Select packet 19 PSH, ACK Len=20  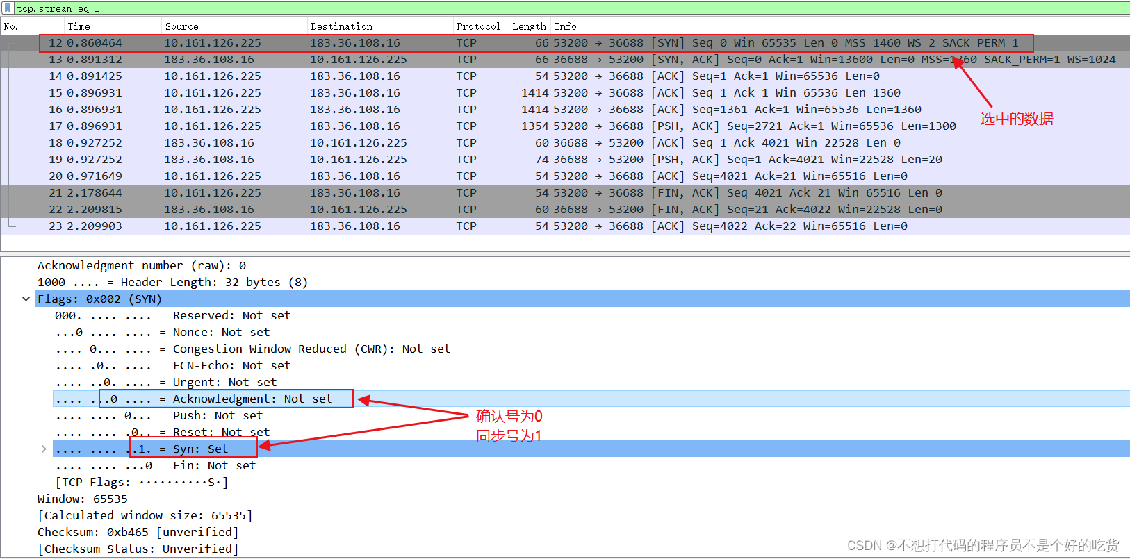[565, 160]
